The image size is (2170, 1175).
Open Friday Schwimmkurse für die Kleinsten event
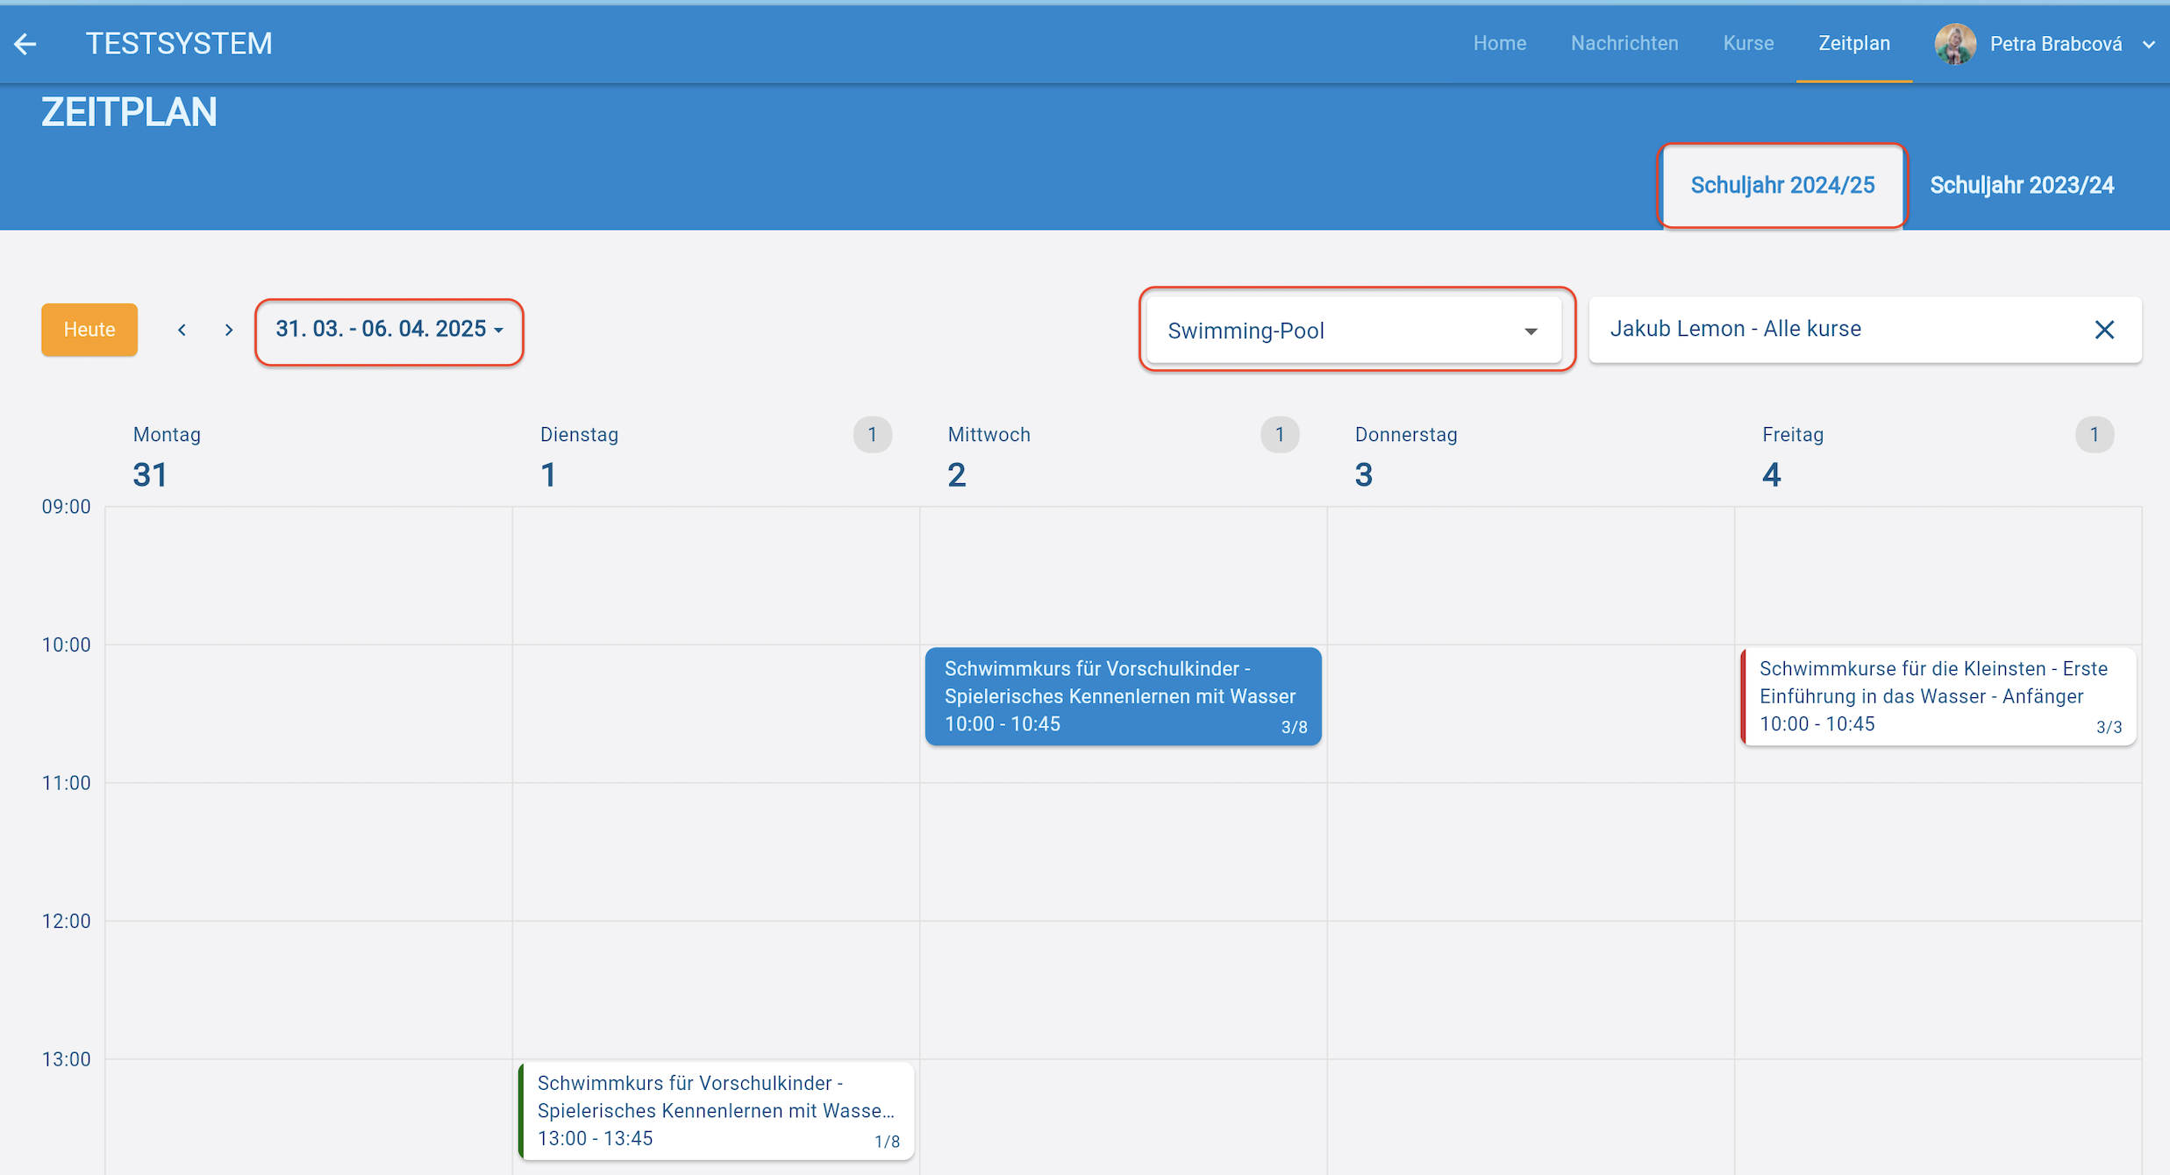pyautogui.click(x=1938, y=696)
